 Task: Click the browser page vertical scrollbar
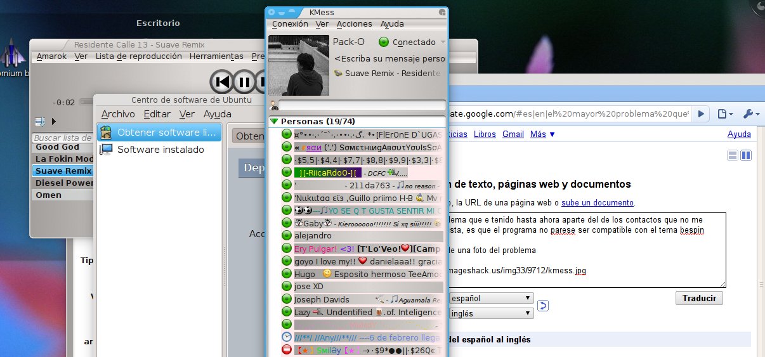pos(760,241)
